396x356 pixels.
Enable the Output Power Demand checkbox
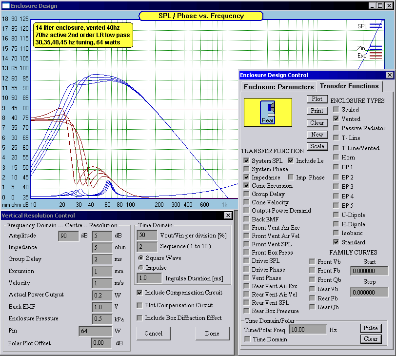tap(246, 211)
